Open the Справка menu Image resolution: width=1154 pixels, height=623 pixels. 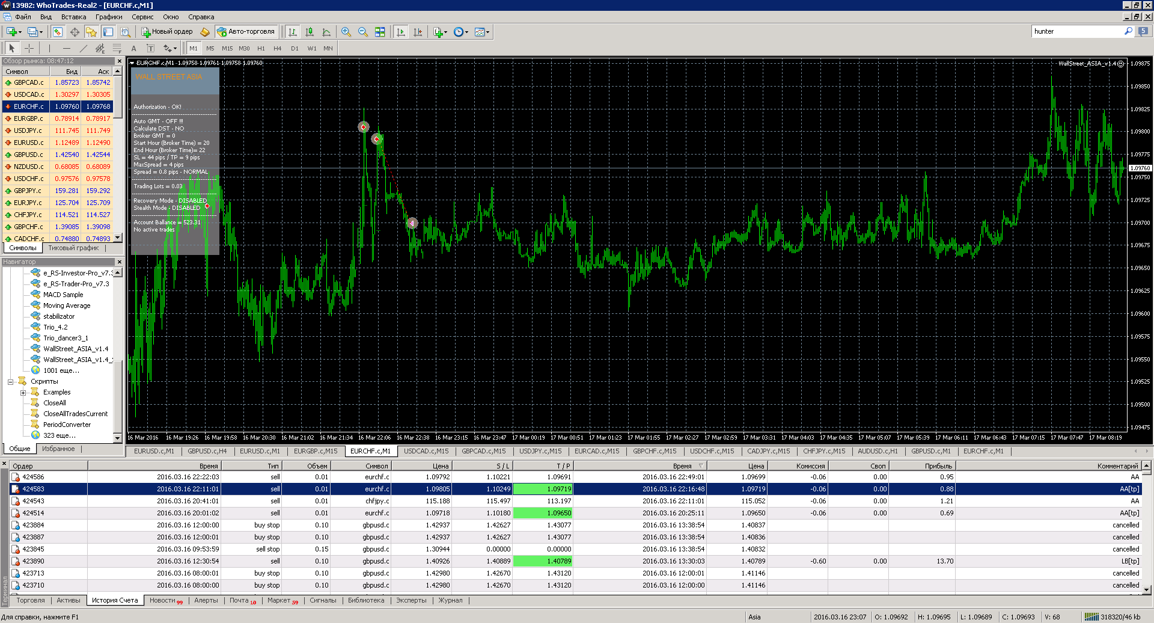point(201,17)
